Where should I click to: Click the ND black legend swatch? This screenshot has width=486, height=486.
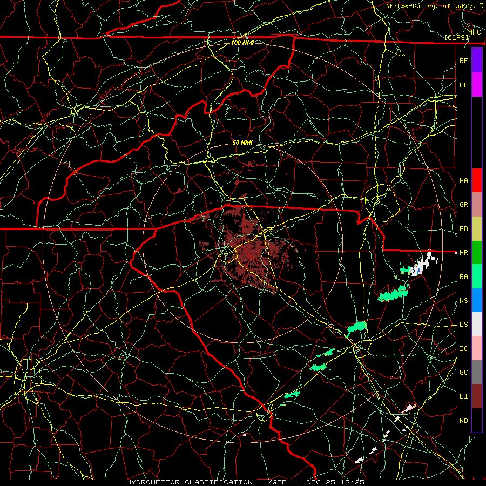tap(477, 420)
